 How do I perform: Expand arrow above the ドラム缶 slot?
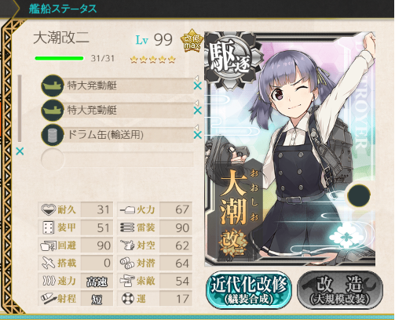[x=196, y=127]
